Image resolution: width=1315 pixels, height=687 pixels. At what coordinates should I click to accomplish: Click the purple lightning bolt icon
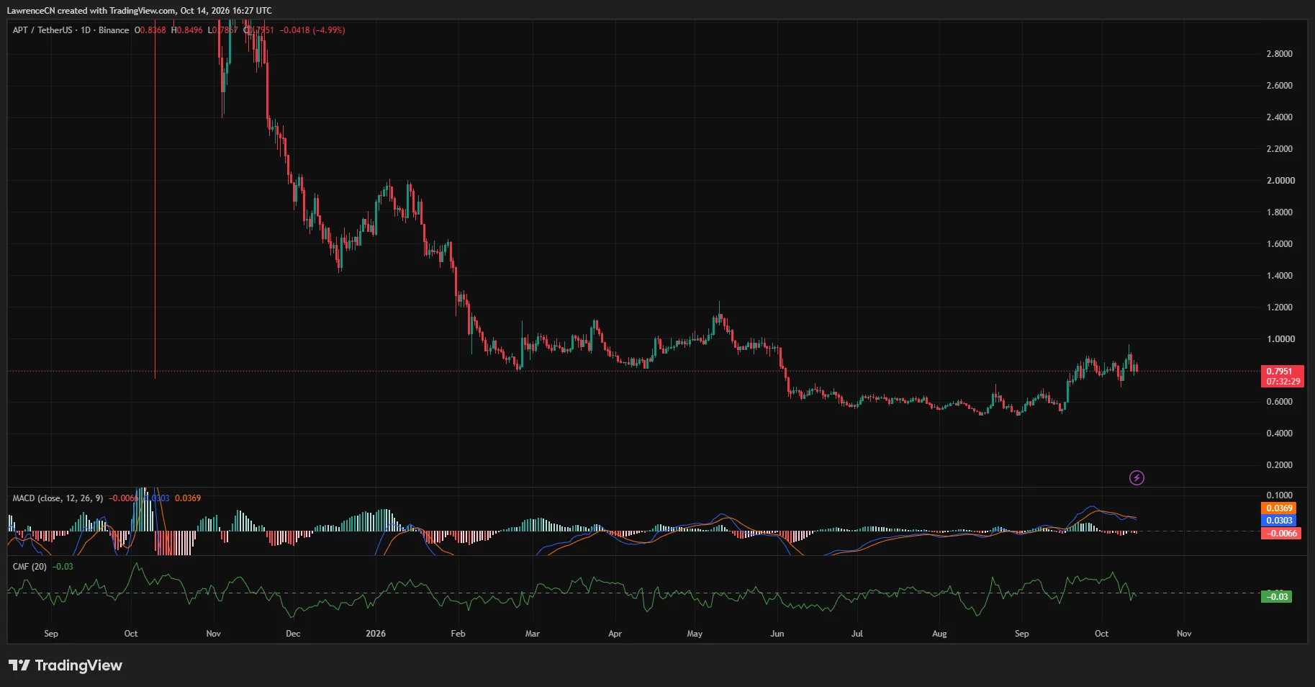(1136, 477)
